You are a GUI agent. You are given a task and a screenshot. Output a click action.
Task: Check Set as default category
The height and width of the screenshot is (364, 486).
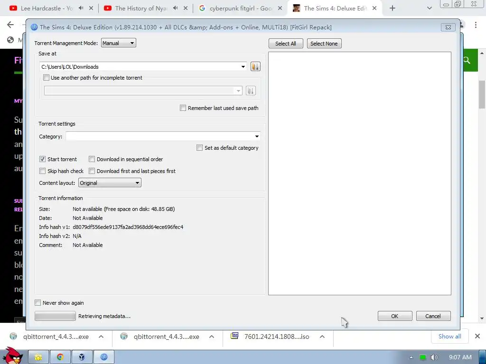(200, 148)
